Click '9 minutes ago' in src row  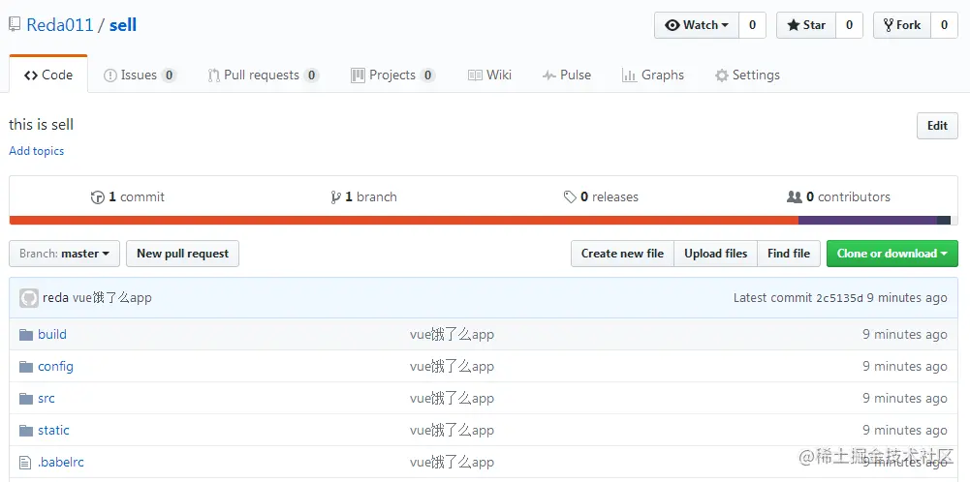[x=905, y=399]
